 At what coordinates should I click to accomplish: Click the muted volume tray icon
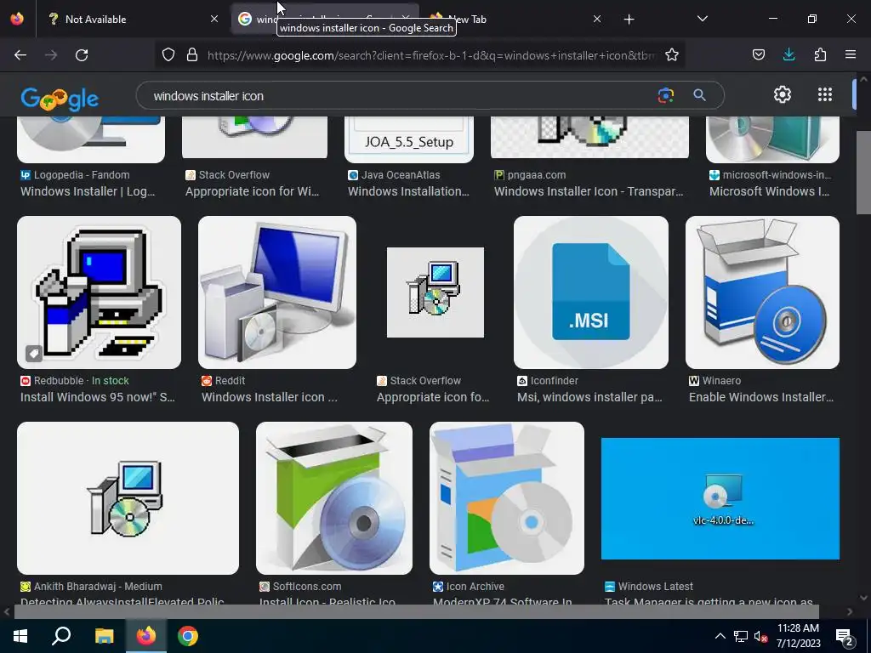(760, 636)
